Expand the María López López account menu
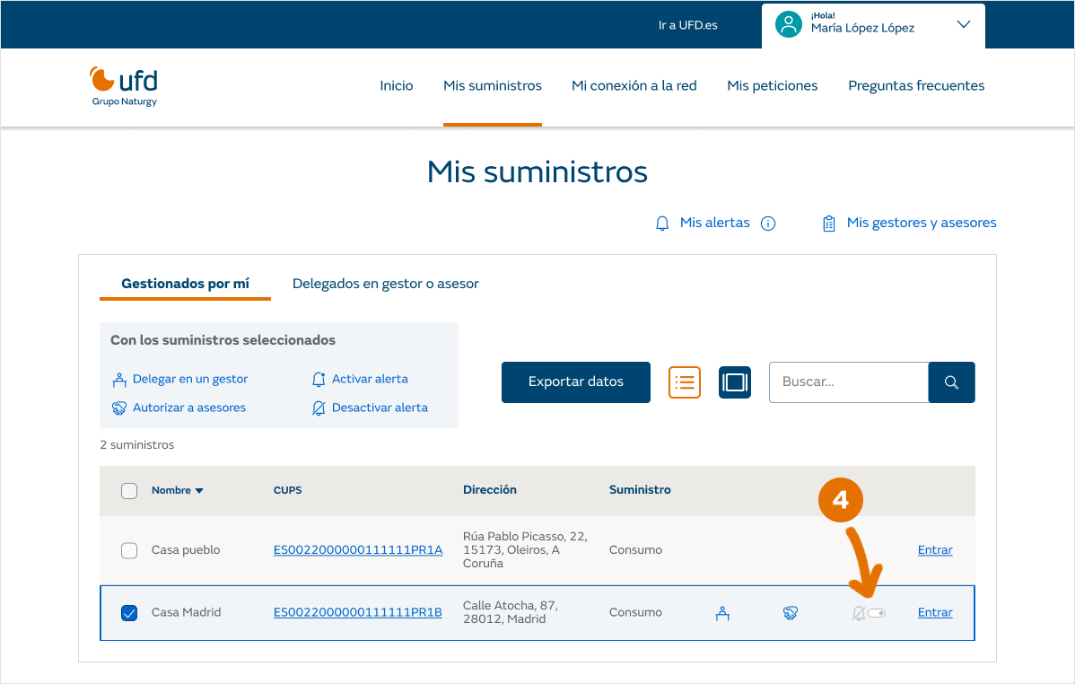This screenshot has width=1075, height=684. coord(964,25)
